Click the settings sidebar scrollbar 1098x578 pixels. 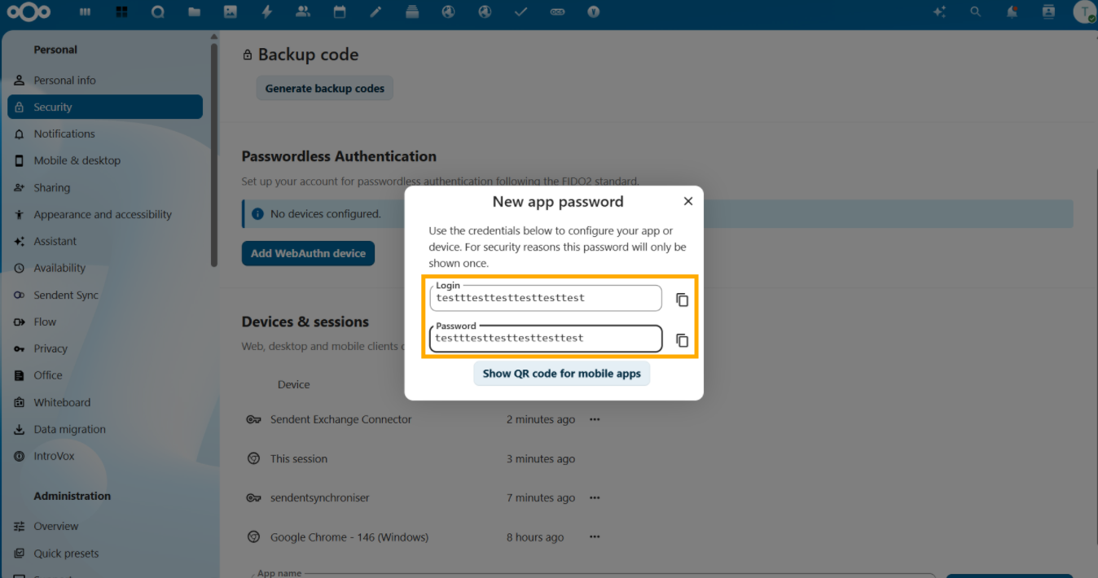[214, 155]
